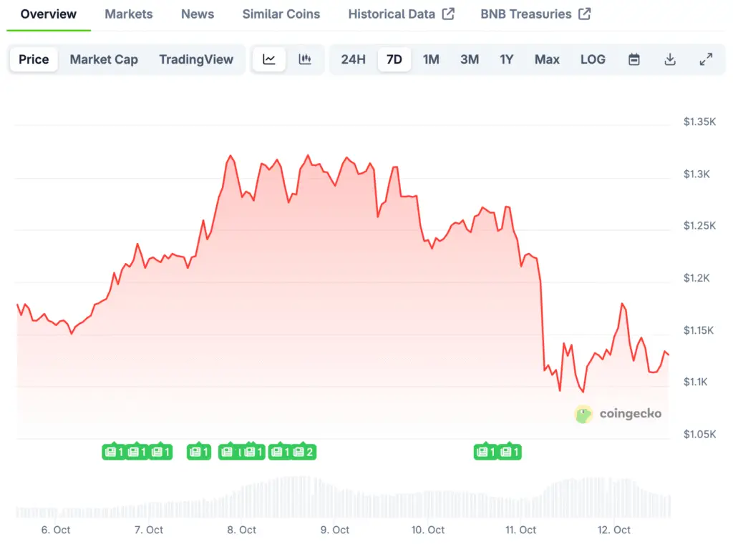The height and width of the screenshot is (544, 733).
Task: Click the news marker labeled 2
Action: point(304,452)
